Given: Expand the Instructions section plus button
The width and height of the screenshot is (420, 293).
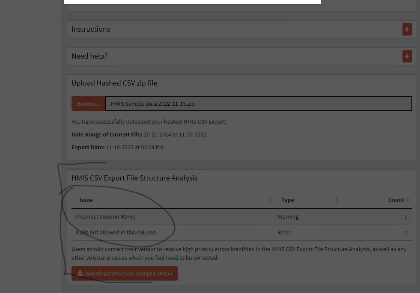Looking at the screenshot, I should click(x=407, y=30).
